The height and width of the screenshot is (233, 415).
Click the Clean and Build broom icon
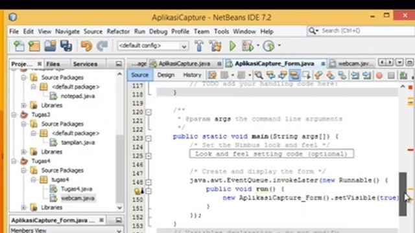215,46
